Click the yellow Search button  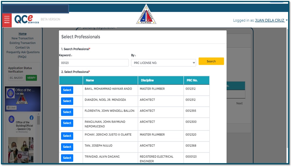coord(211,61)
